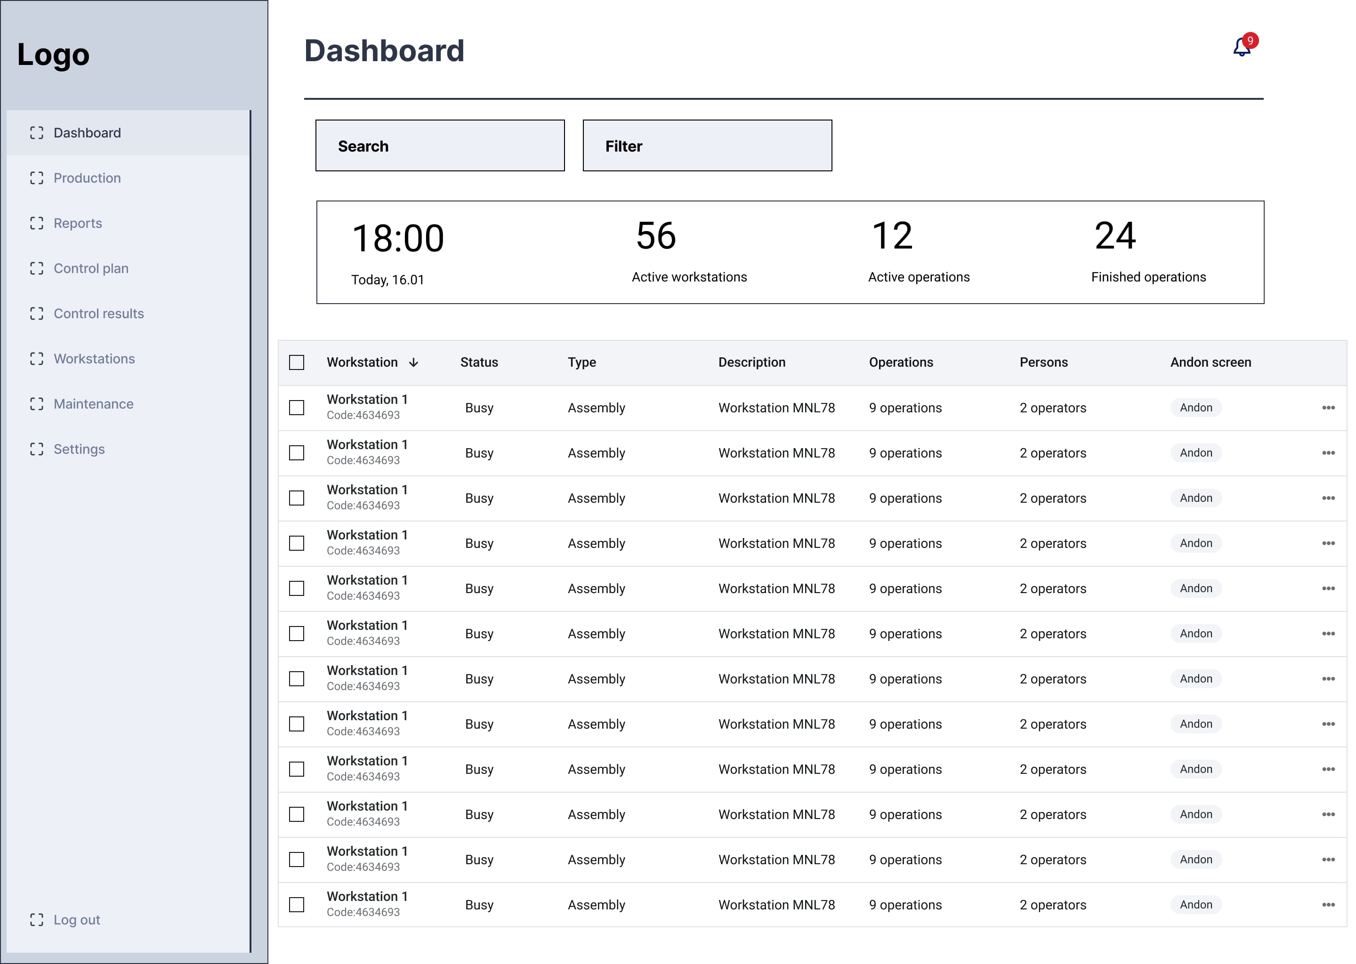Select the Dashboard icon in the sidebar

click(x=37, y=133)
